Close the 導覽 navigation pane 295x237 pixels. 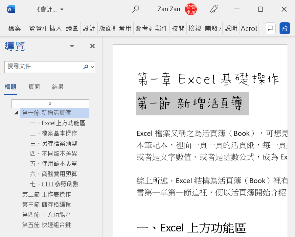[x=92, y=46]
